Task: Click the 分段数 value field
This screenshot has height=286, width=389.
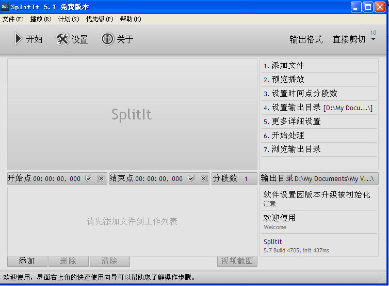Action: (246, 179)
